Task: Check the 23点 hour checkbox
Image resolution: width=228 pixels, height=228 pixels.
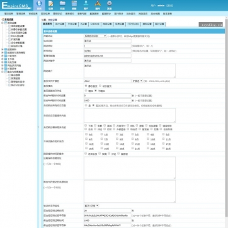Action: click(x=163, y=148)
